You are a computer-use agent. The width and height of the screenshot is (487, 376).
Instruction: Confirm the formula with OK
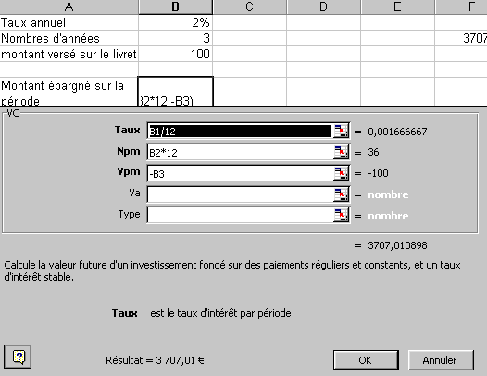coord(366,360)
